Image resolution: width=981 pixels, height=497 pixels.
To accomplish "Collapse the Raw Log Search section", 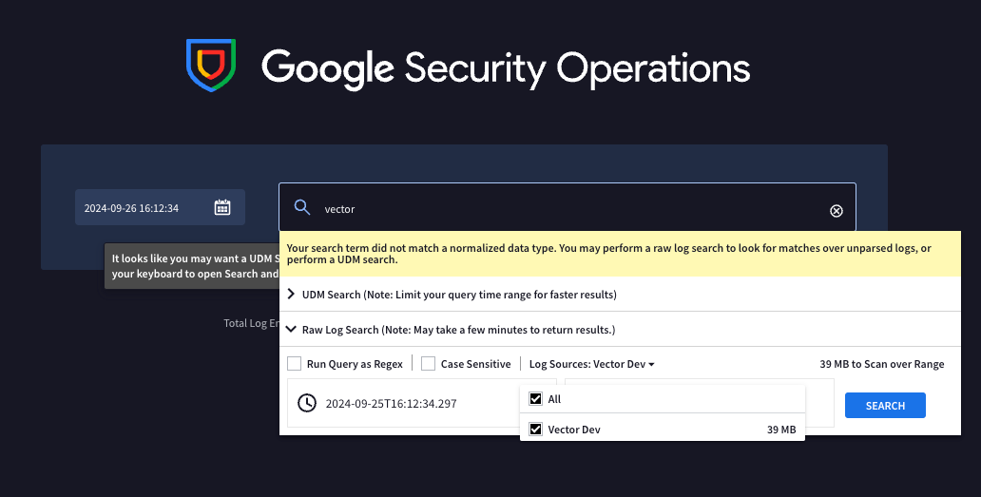I will pyautogui.click(x=291, y=330).
